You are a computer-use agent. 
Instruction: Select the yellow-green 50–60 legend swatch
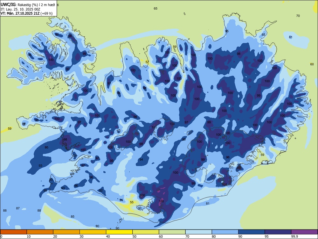pos(146,232)
